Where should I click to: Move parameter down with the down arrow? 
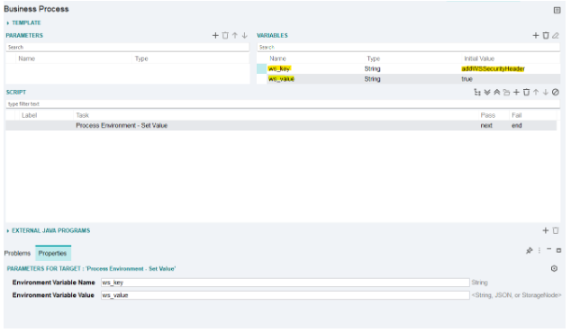pos(245,35)
